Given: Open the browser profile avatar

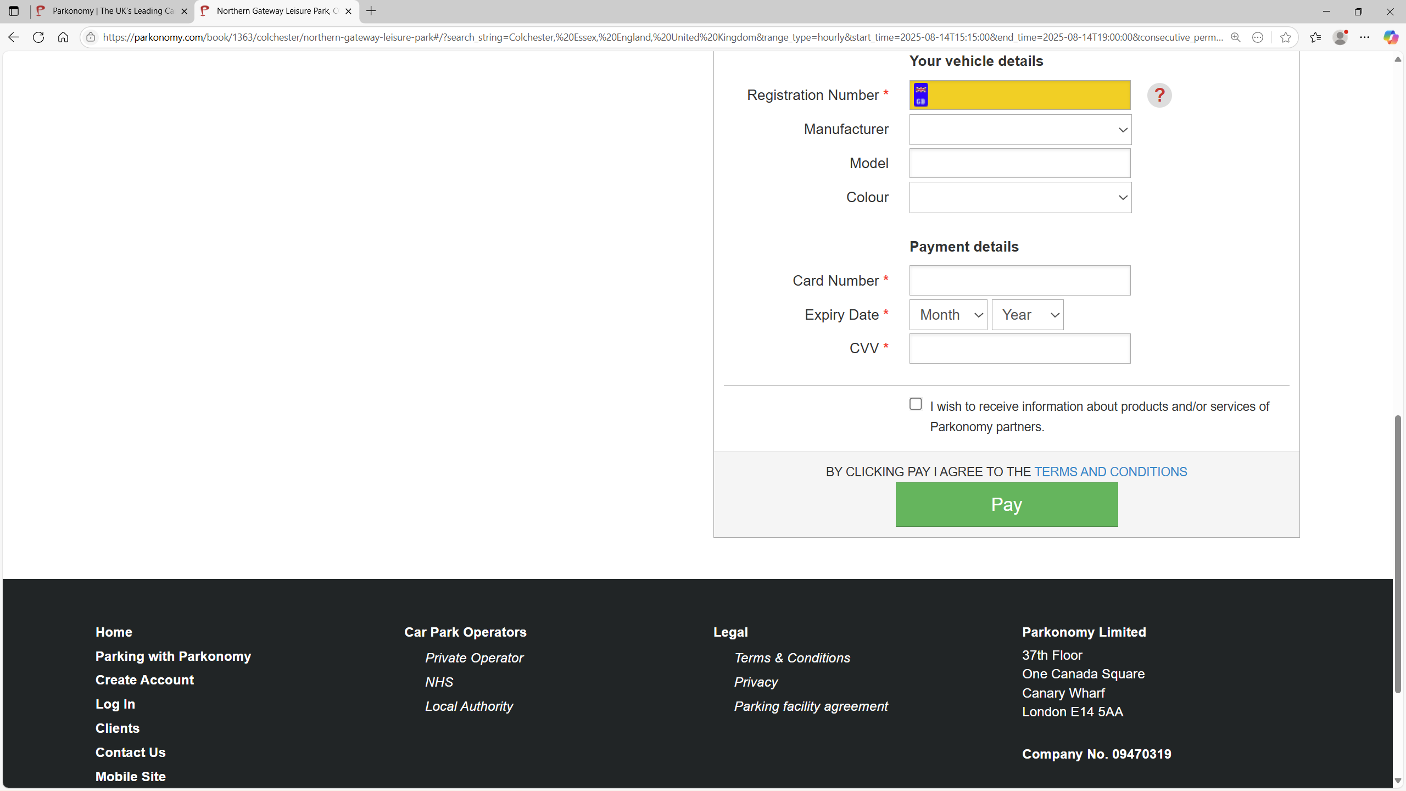Looking at the screenshot, I should coord(1340,37).
